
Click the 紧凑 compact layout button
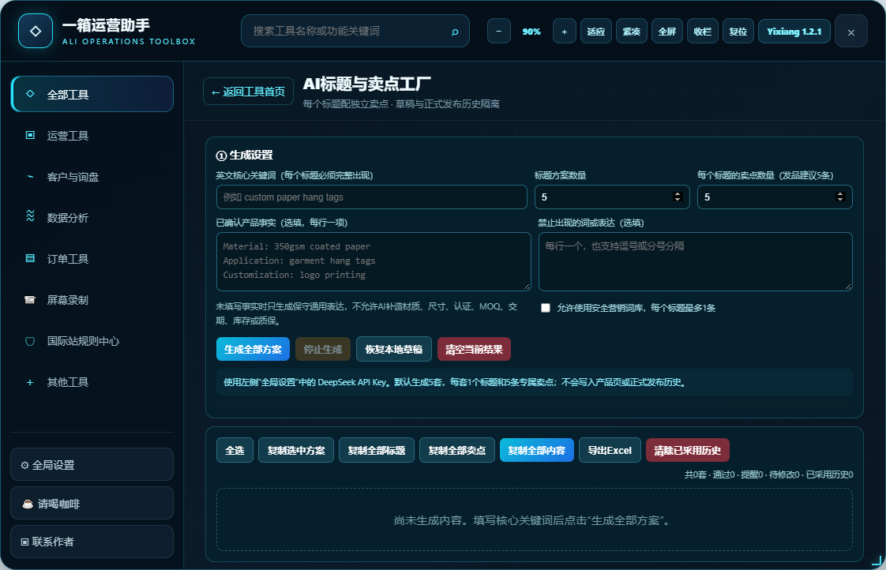point(631,31)
